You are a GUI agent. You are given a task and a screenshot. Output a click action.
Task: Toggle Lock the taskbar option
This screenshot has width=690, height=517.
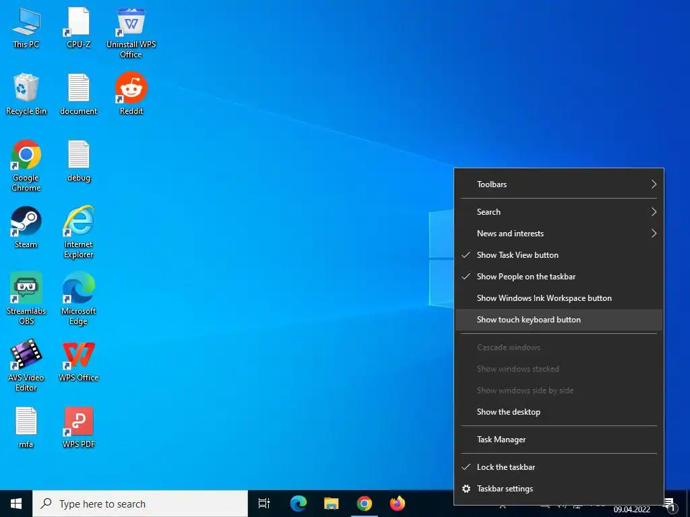pos(559,467)
